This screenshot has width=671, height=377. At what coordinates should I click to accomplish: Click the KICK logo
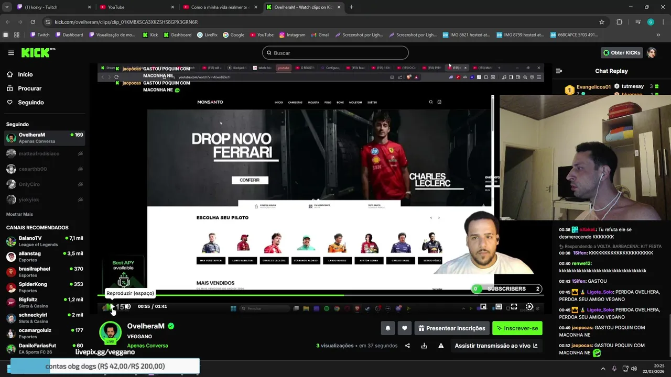coord(38,52)
